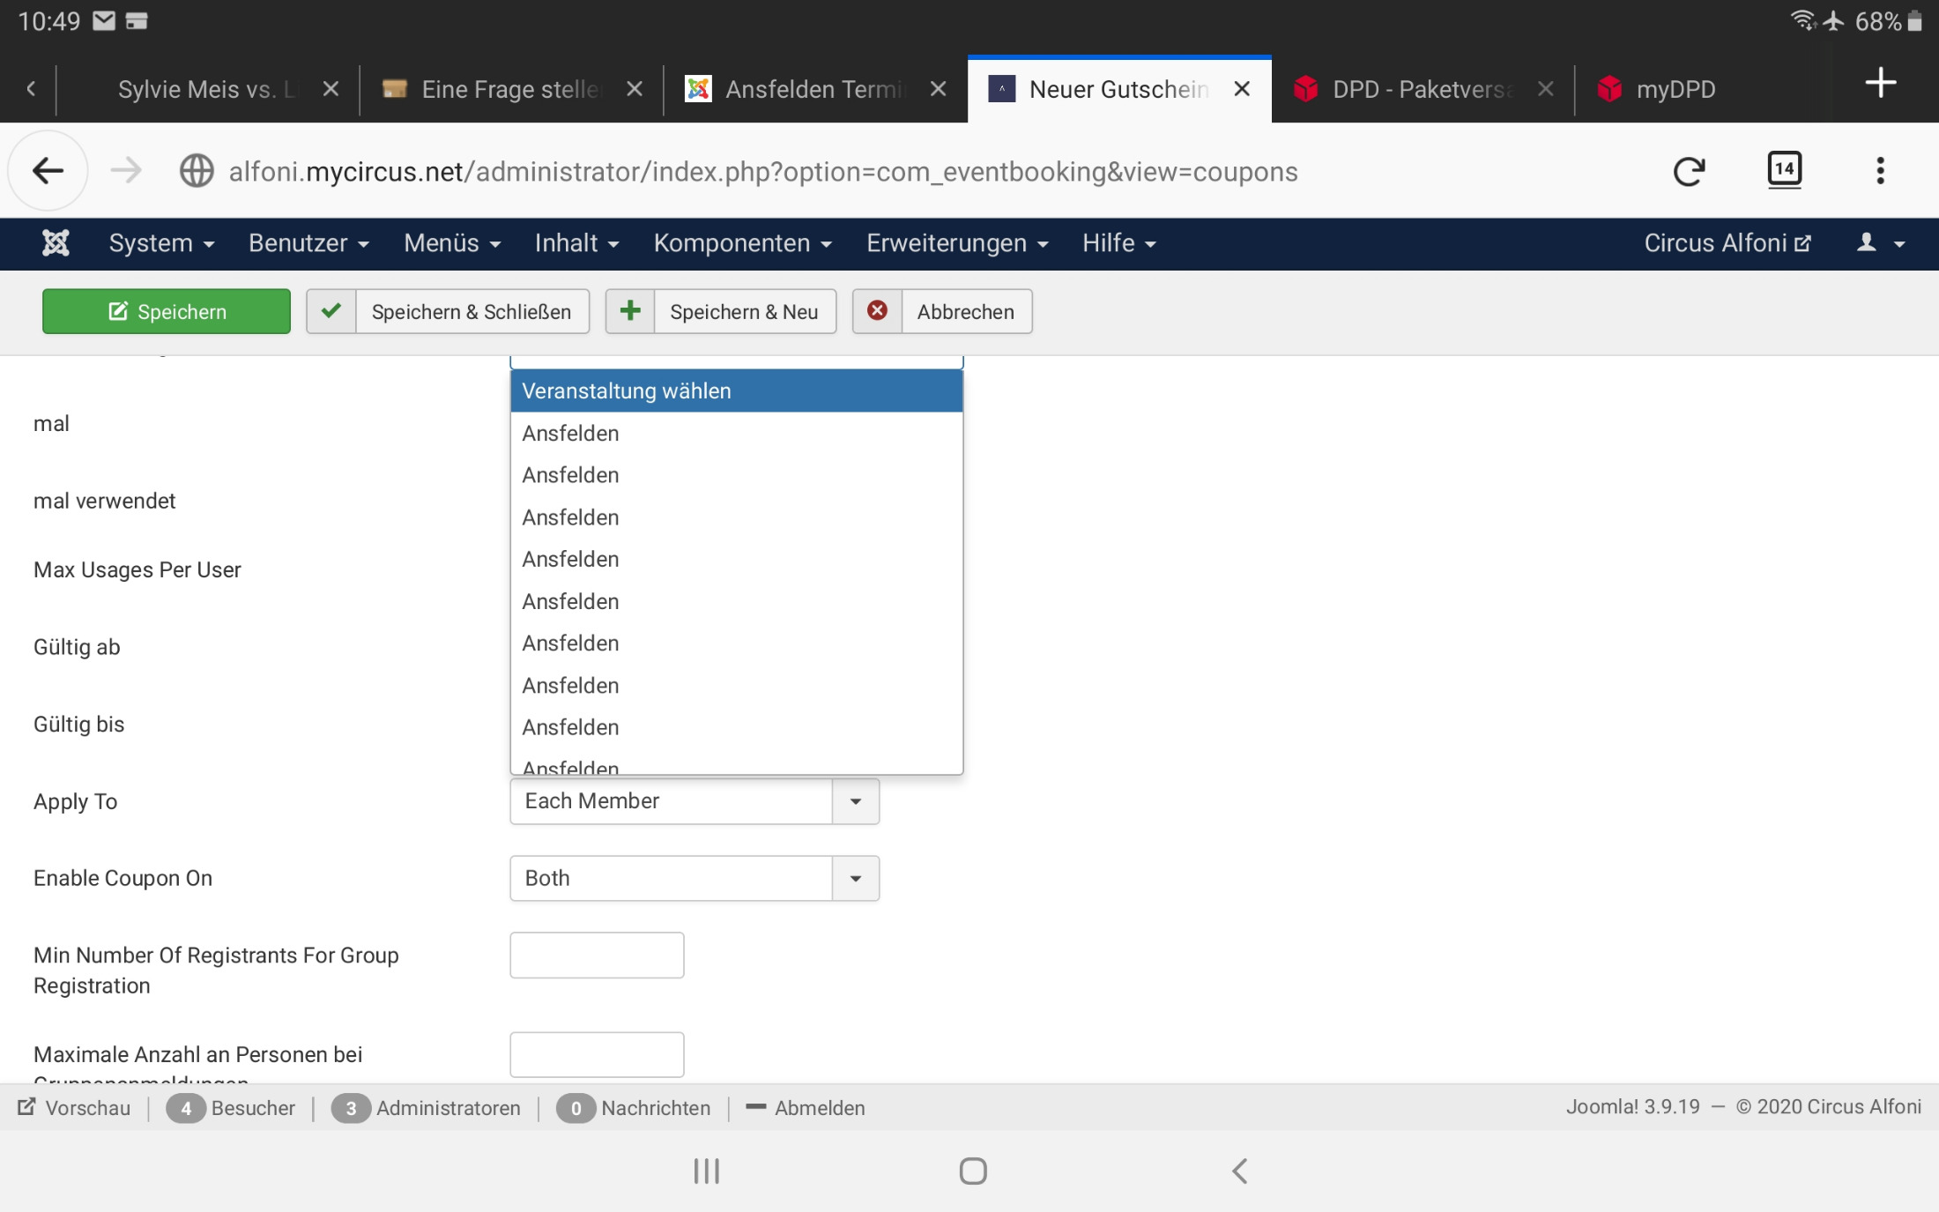Tap the Android home navigation button
The width and height of the screenshot is (1939, 1212).
(972, 1171)
